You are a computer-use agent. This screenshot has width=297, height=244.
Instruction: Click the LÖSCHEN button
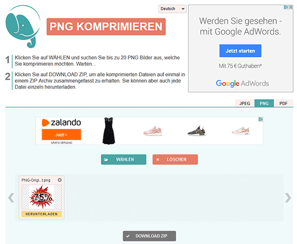175,159
